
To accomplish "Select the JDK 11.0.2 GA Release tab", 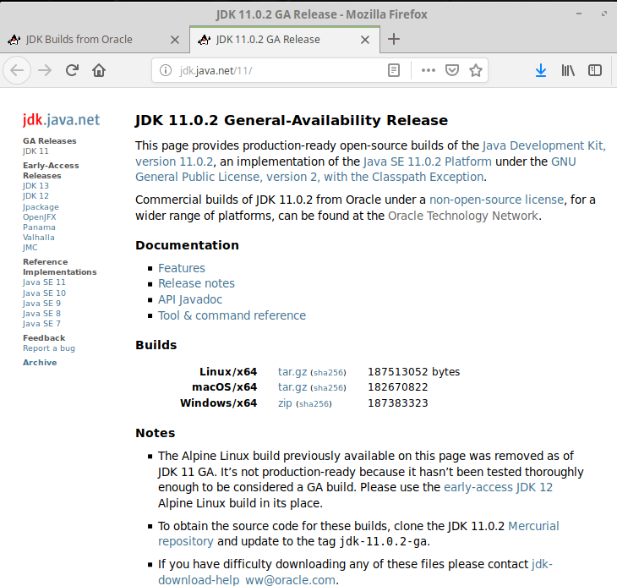I will 285,40.
